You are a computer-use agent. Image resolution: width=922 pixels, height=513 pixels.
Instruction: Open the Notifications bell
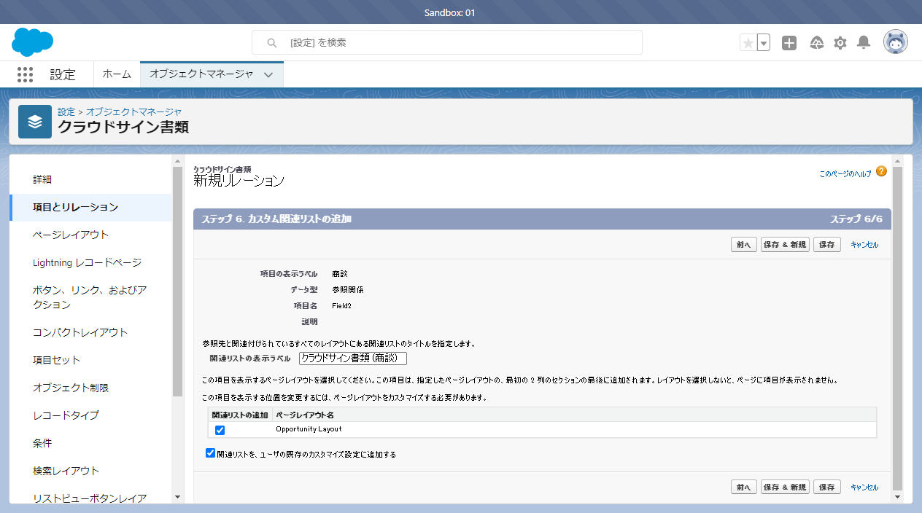click(x=864, y=42)
